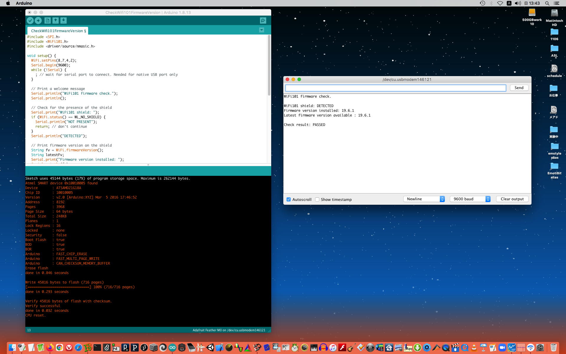This screenshot has height=354, width=566.
Task: Focus the serial monitor input field
Action: click(x=395, y=88)
